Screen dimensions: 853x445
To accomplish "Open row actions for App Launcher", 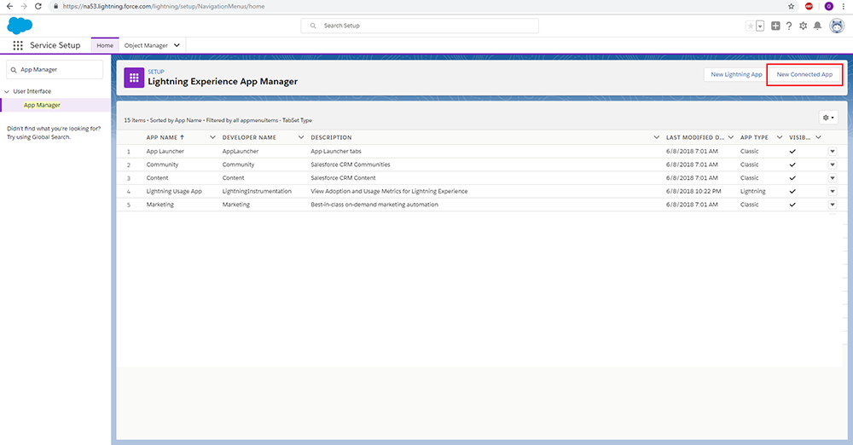I will pos(833,151).
